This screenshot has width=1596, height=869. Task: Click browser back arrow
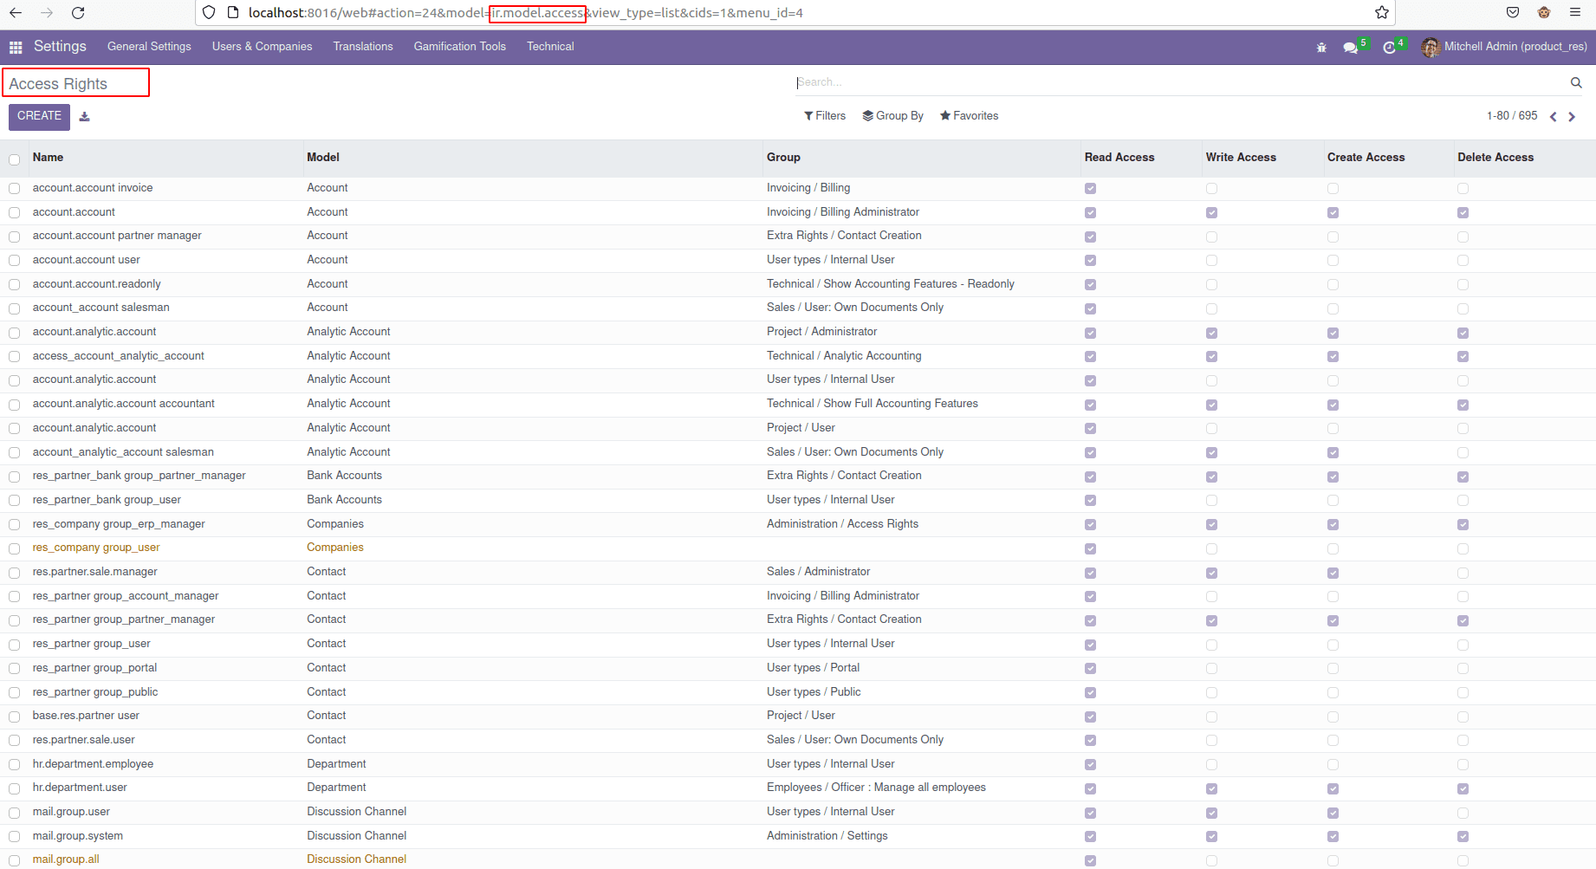16,13
